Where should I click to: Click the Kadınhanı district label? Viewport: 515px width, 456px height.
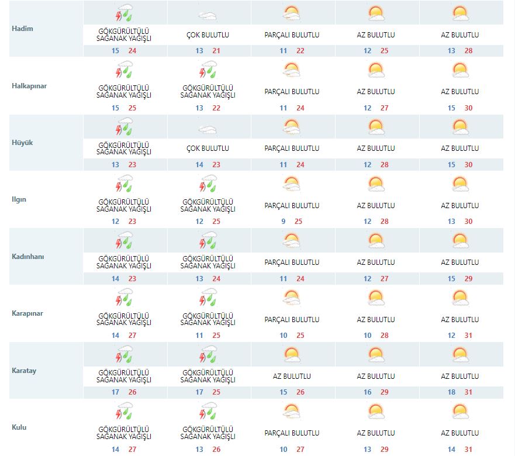coord(28,257)
